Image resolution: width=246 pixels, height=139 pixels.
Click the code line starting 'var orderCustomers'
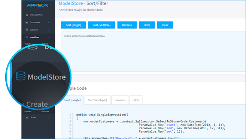(145, 121)
